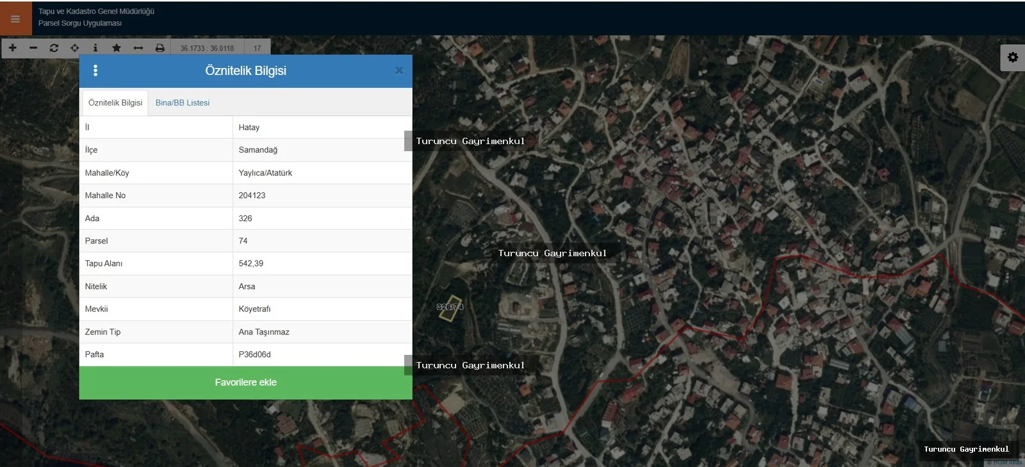1025x467 pixels.
Task: Select the Zemin Tip value Ana Taşınmaz
Action: 264,332
